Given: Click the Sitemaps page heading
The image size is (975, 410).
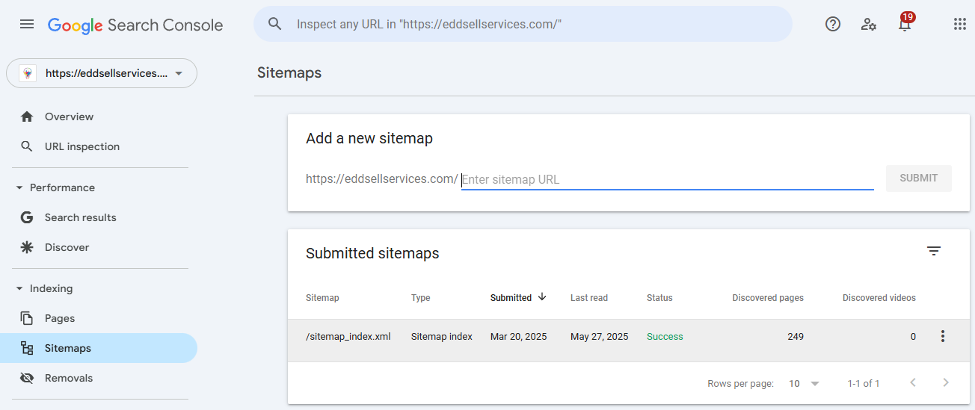Looking at the screenshot, I should pyautogui.click(x=289, y=72).
